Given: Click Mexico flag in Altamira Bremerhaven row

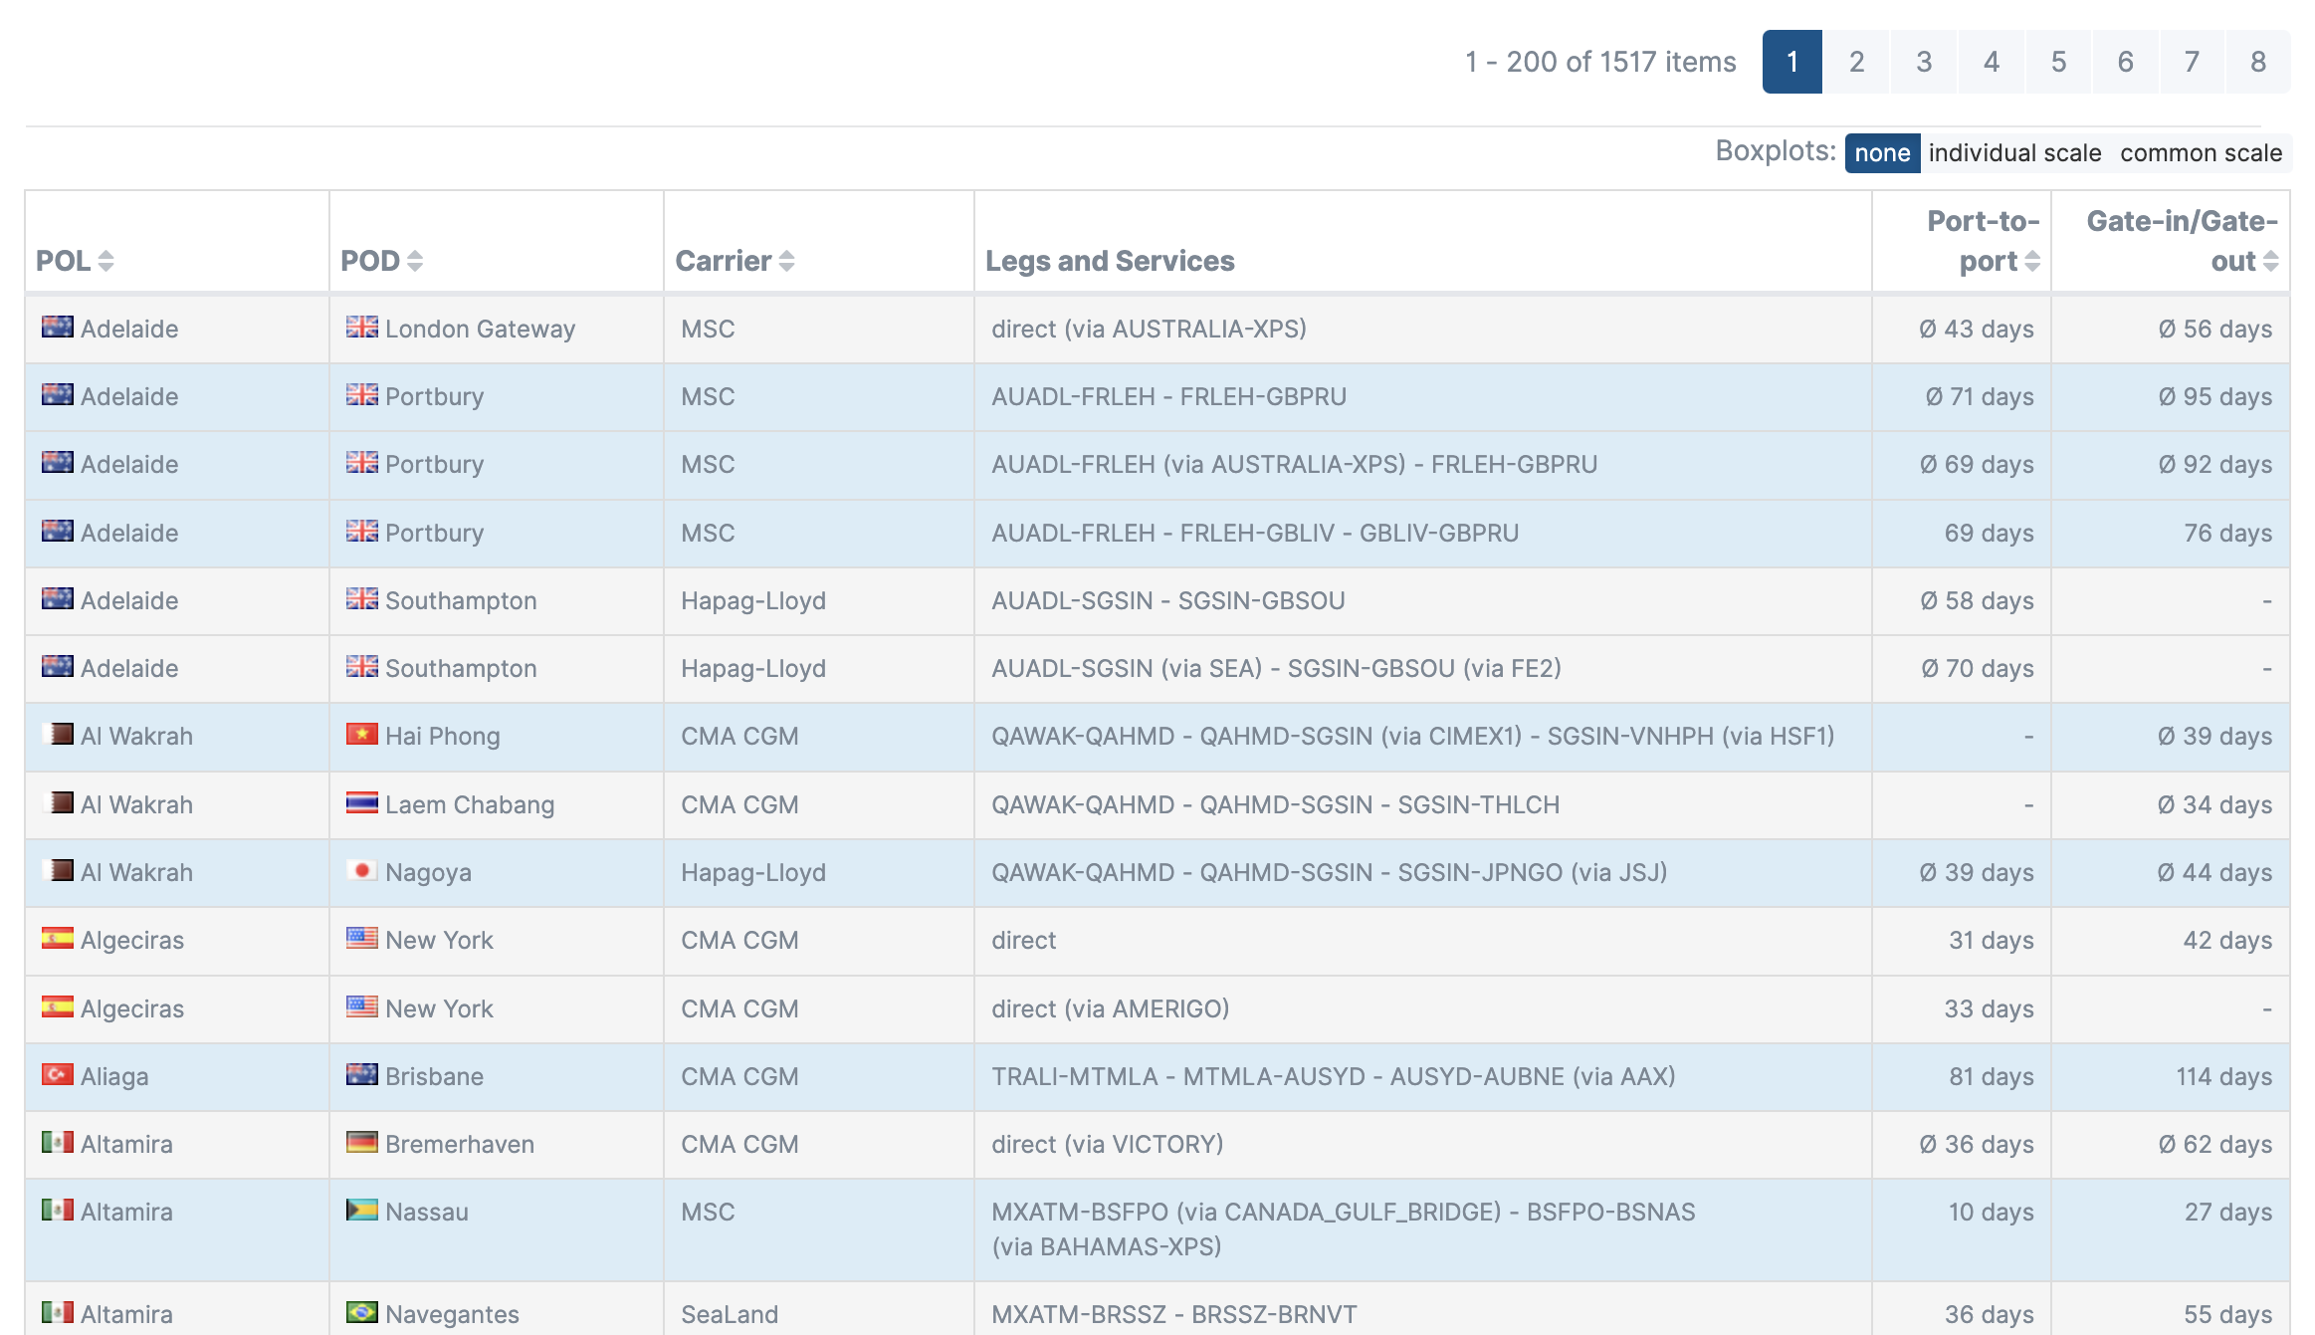Looking at the screenshot, I should click(58, 1142).
